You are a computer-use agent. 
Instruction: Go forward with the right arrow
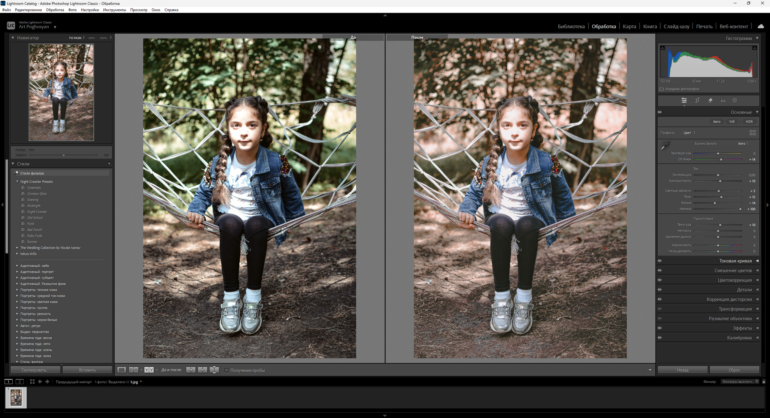pyautogui.click(x=47, y=382)
